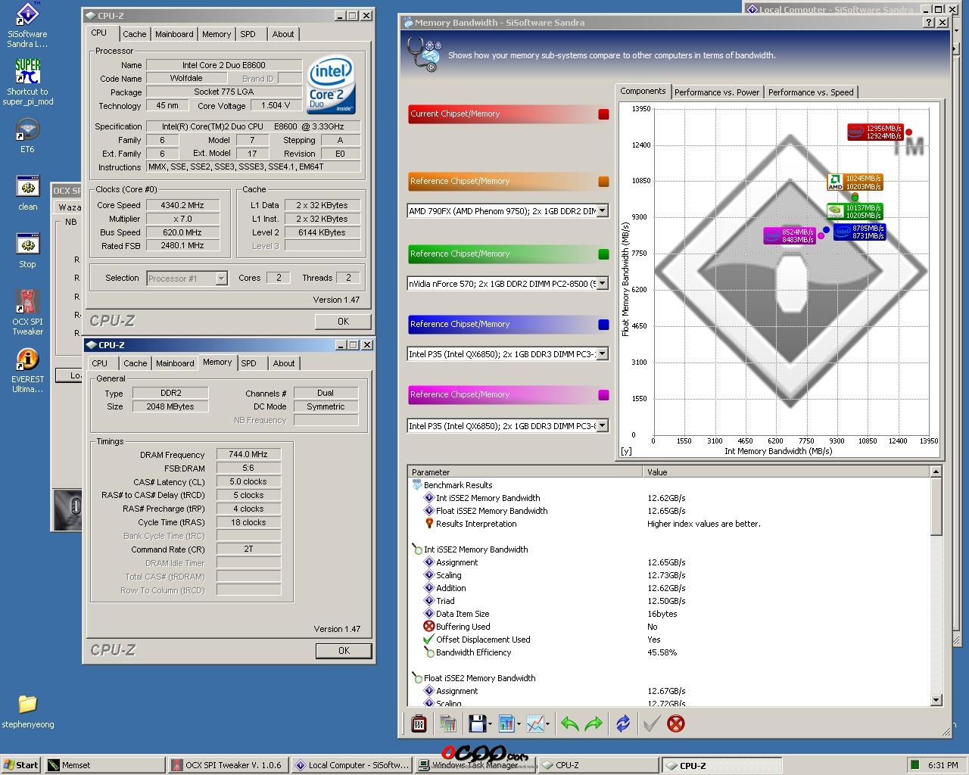969x775 pixels.
Task: Open save options dropdown arrow
Action: click(x=490, y=725)
